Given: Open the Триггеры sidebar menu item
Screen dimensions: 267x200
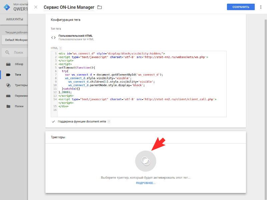Looking at the screenshot, I should pos(21,85).
